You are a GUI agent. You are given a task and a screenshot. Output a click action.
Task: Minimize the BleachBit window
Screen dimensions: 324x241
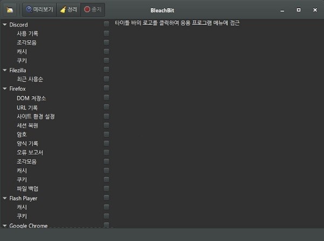point(282,10)
